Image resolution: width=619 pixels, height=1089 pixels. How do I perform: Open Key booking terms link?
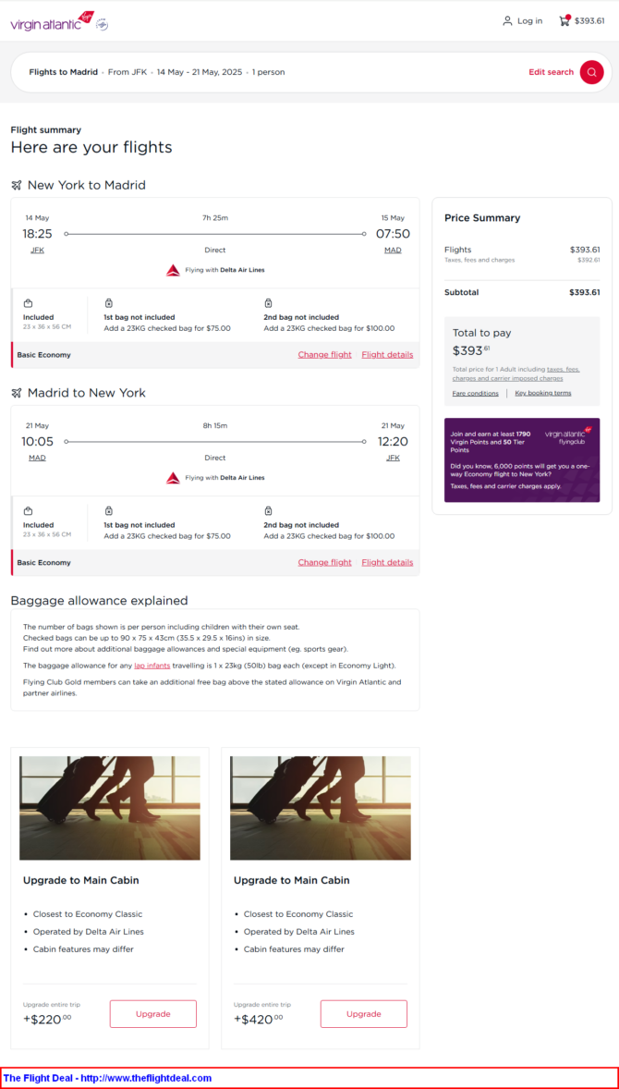[543, 394]
